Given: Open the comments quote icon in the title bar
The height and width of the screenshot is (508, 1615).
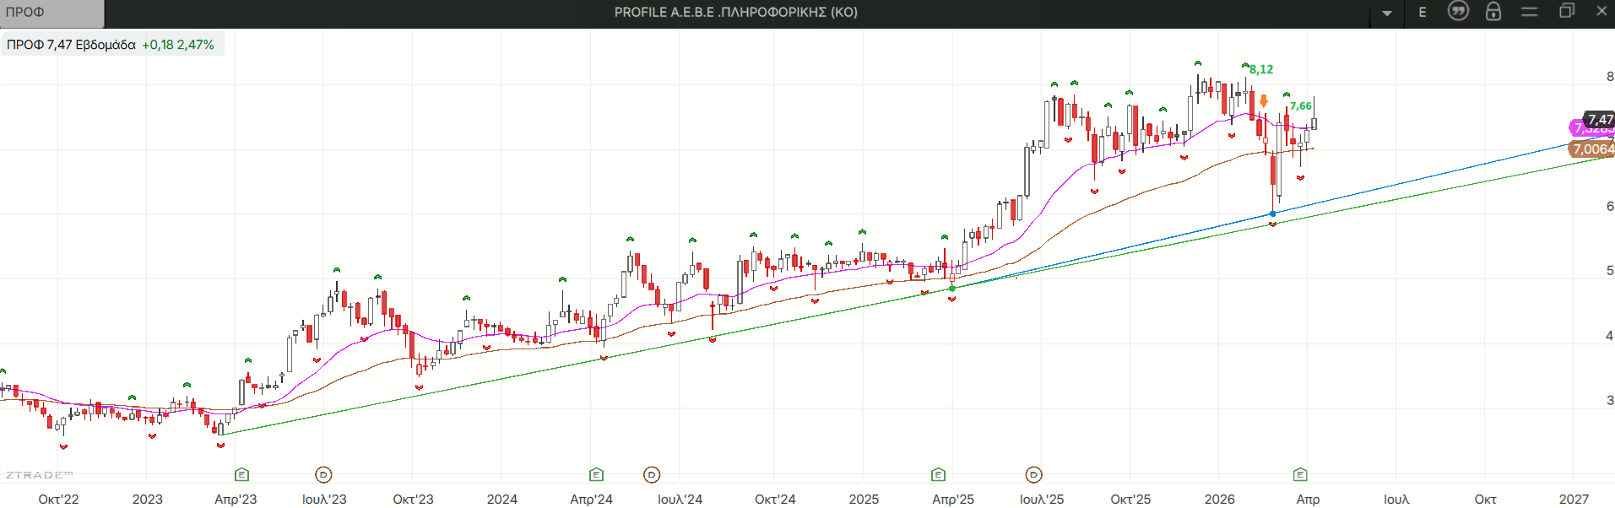Looking at the screenshot, I should pyautogui.click(x=1458, y=11).
